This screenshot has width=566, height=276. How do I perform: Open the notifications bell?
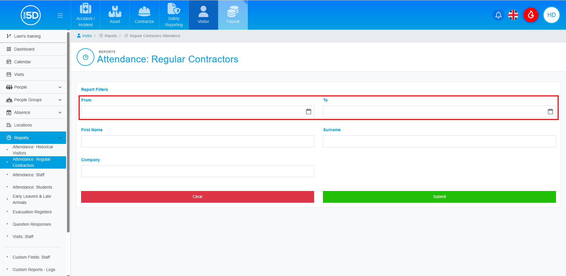point(498,15)
